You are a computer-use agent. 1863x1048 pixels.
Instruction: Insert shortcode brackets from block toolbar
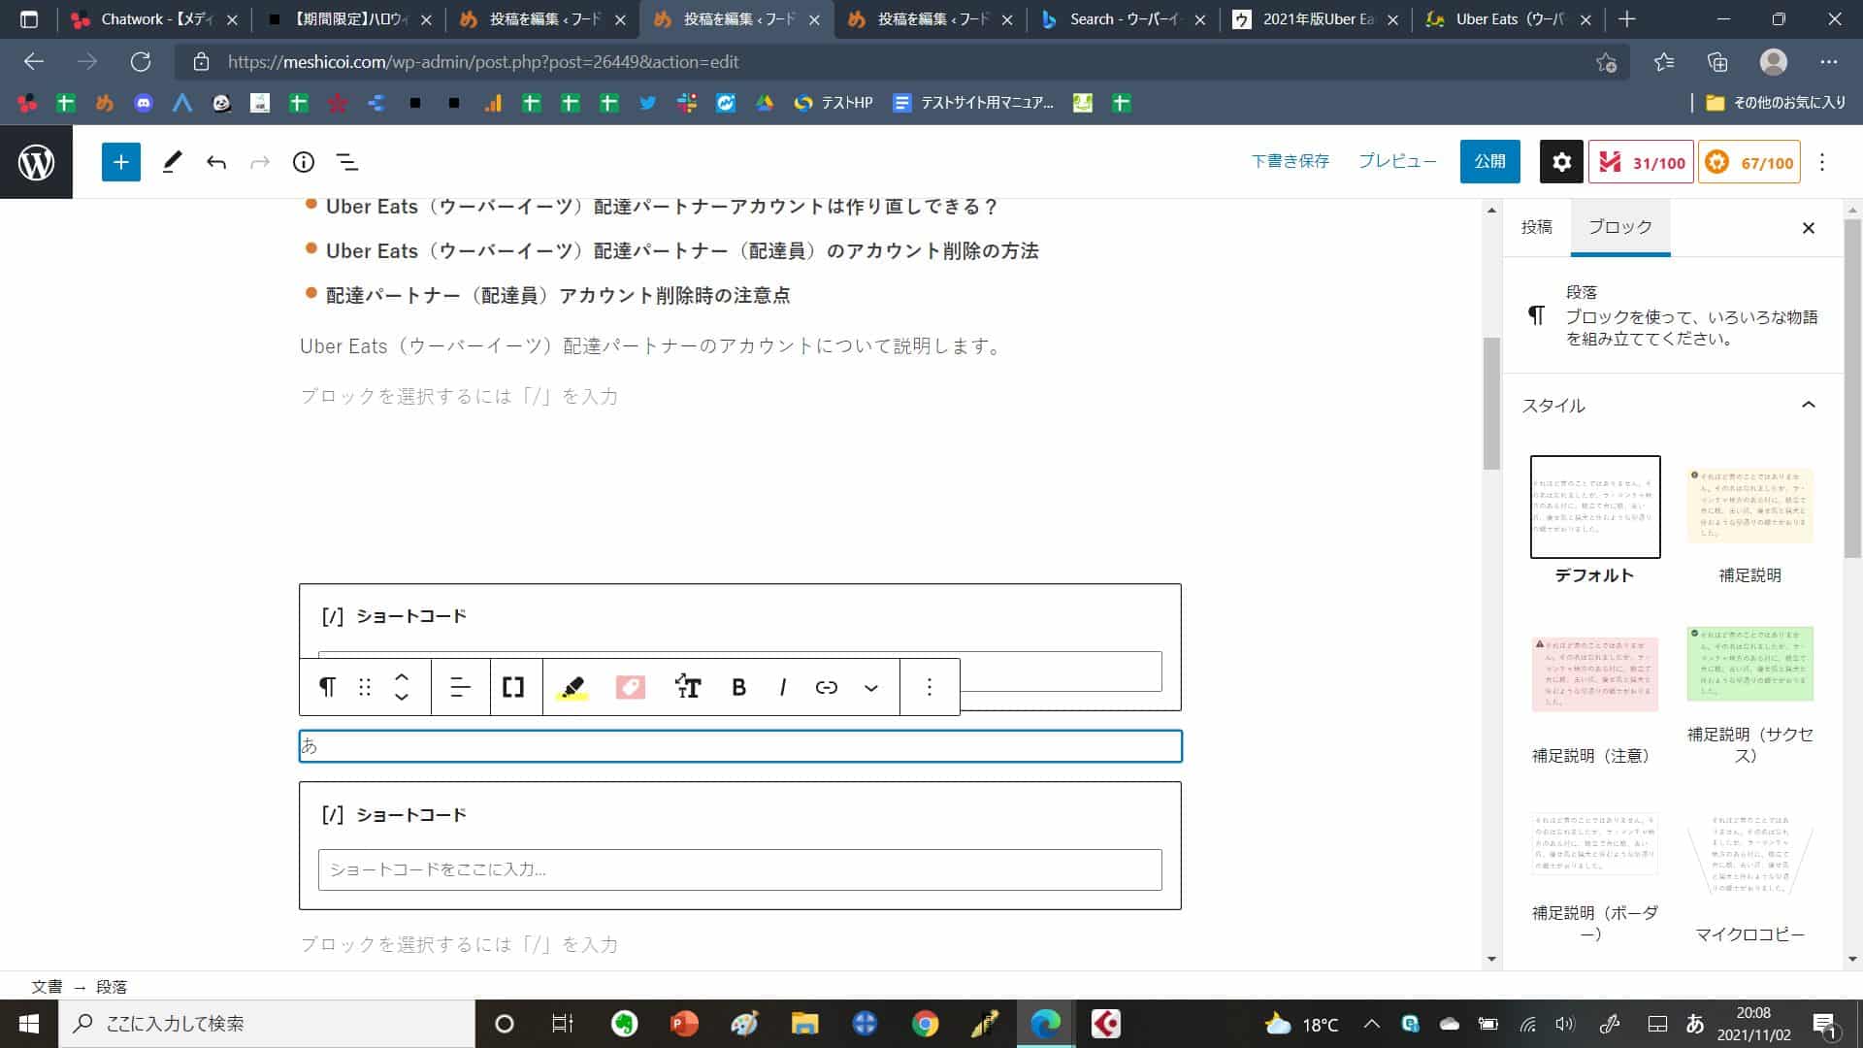tap(513, 687)
